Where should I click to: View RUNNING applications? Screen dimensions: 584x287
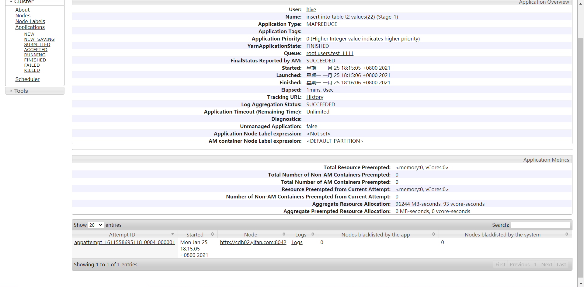[x=35, y=55]
